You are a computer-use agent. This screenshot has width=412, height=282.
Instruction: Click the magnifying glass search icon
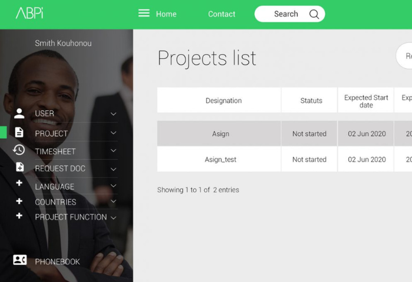(314, 14)
